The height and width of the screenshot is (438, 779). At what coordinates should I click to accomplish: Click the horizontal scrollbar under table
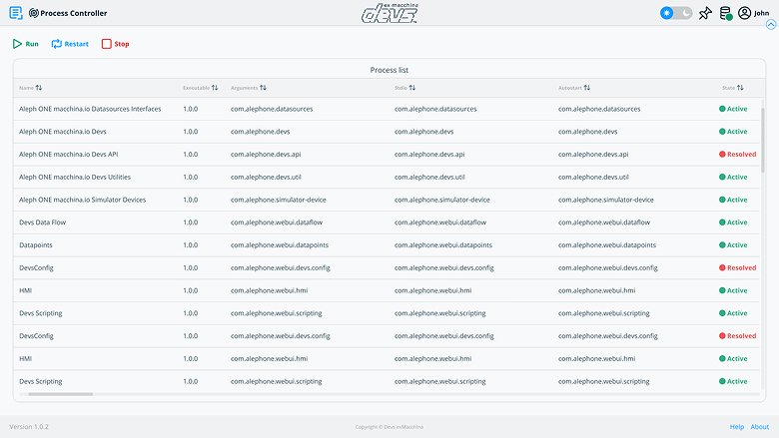tap(60, 394)
